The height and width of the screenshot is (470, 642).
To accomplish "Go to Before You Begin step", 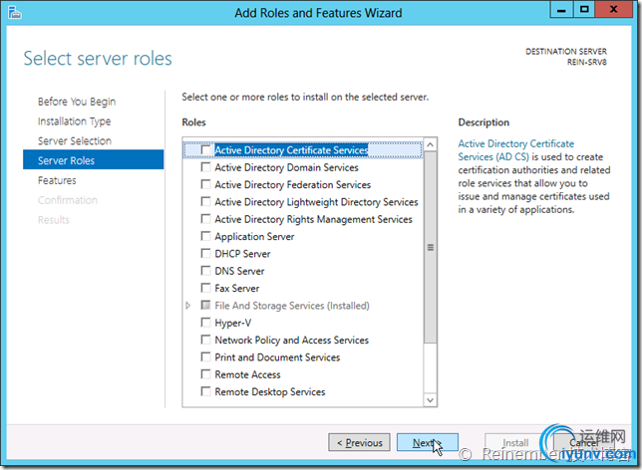I will 77,102.
